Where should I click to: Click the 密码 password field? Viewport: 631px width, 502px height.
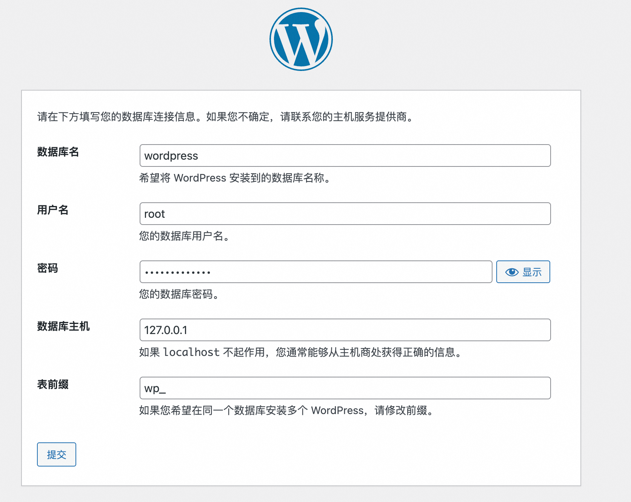(x=316, y=272)
